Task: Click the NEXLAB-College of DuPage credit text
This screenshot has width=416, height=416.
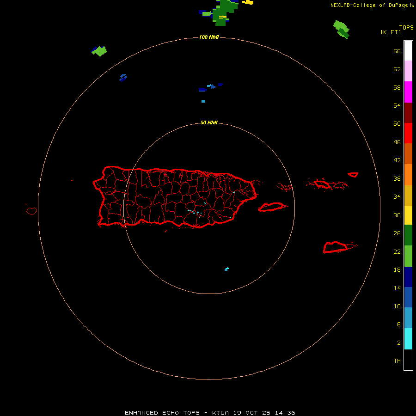Action: pyautogui.click(x=369, y=5)
